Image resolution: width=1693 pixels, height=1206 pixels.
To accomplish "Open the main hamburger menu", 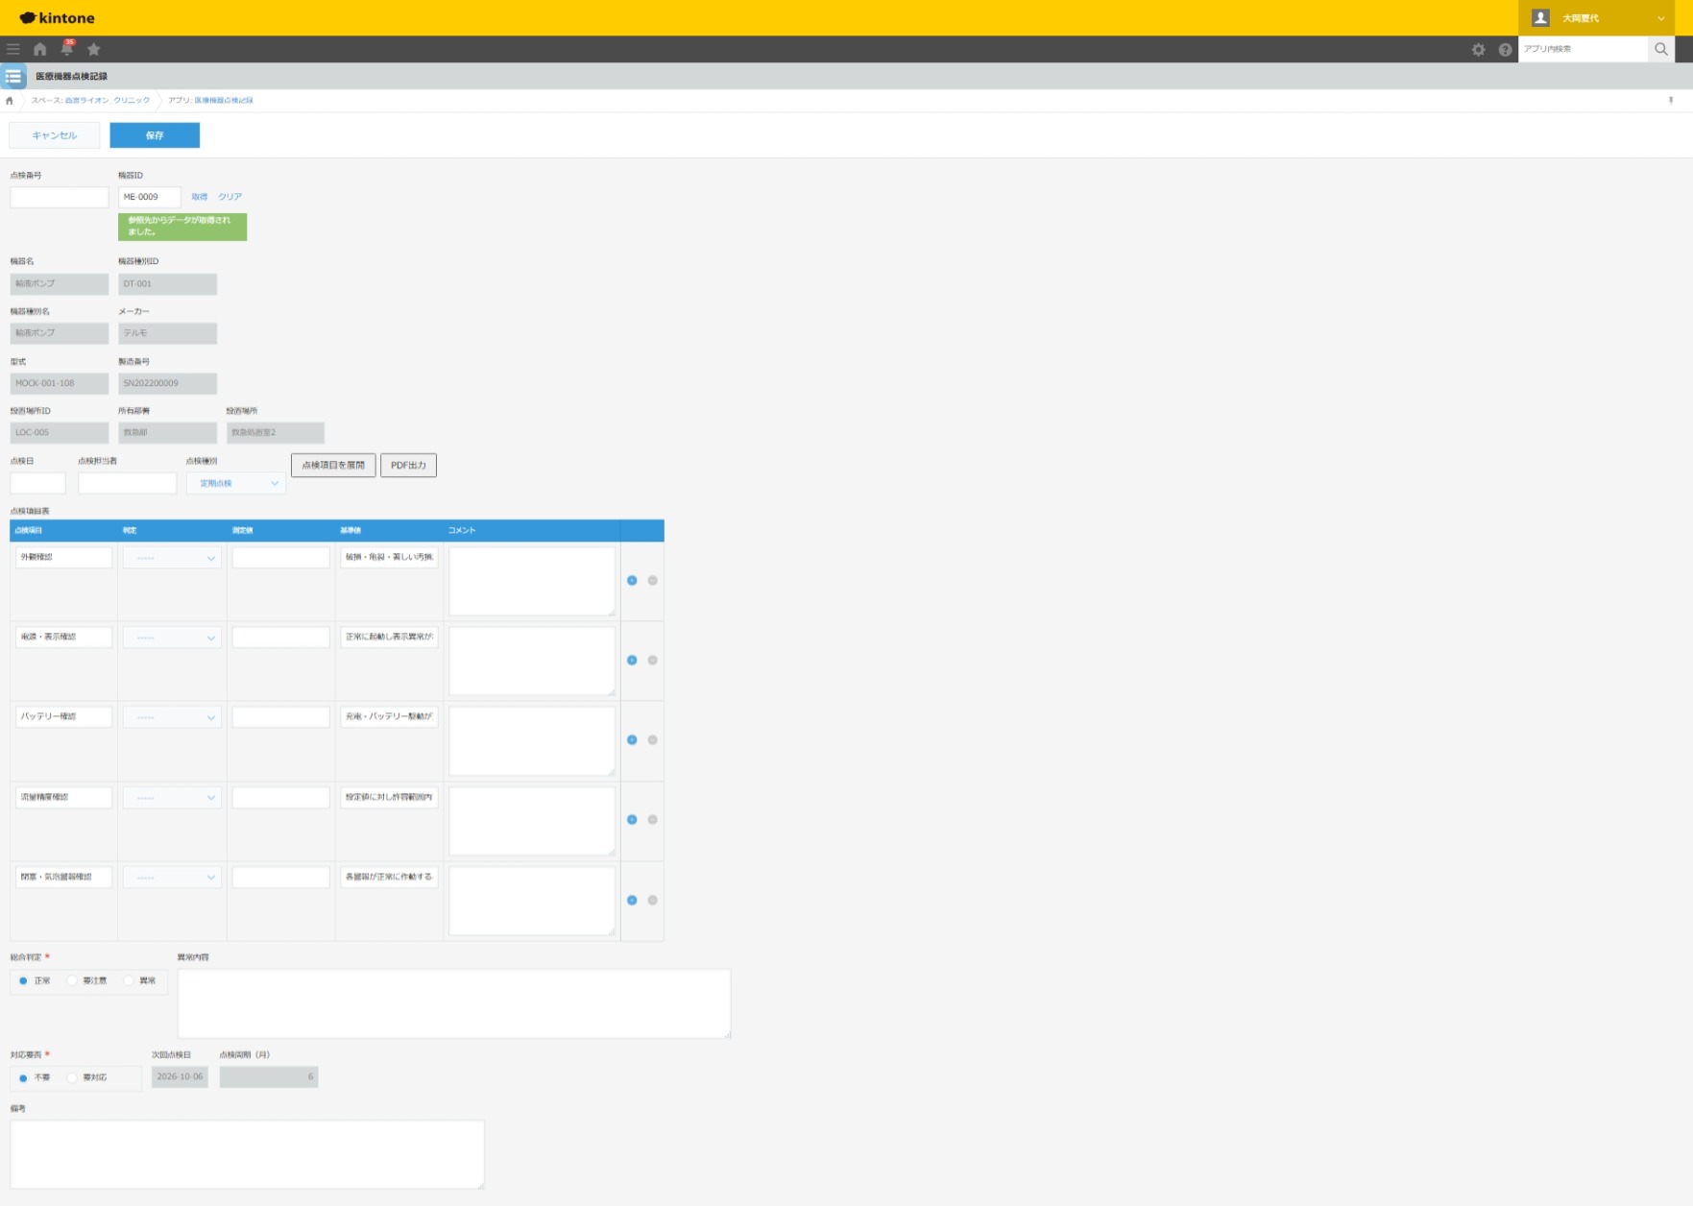I will tap(13, 49).
